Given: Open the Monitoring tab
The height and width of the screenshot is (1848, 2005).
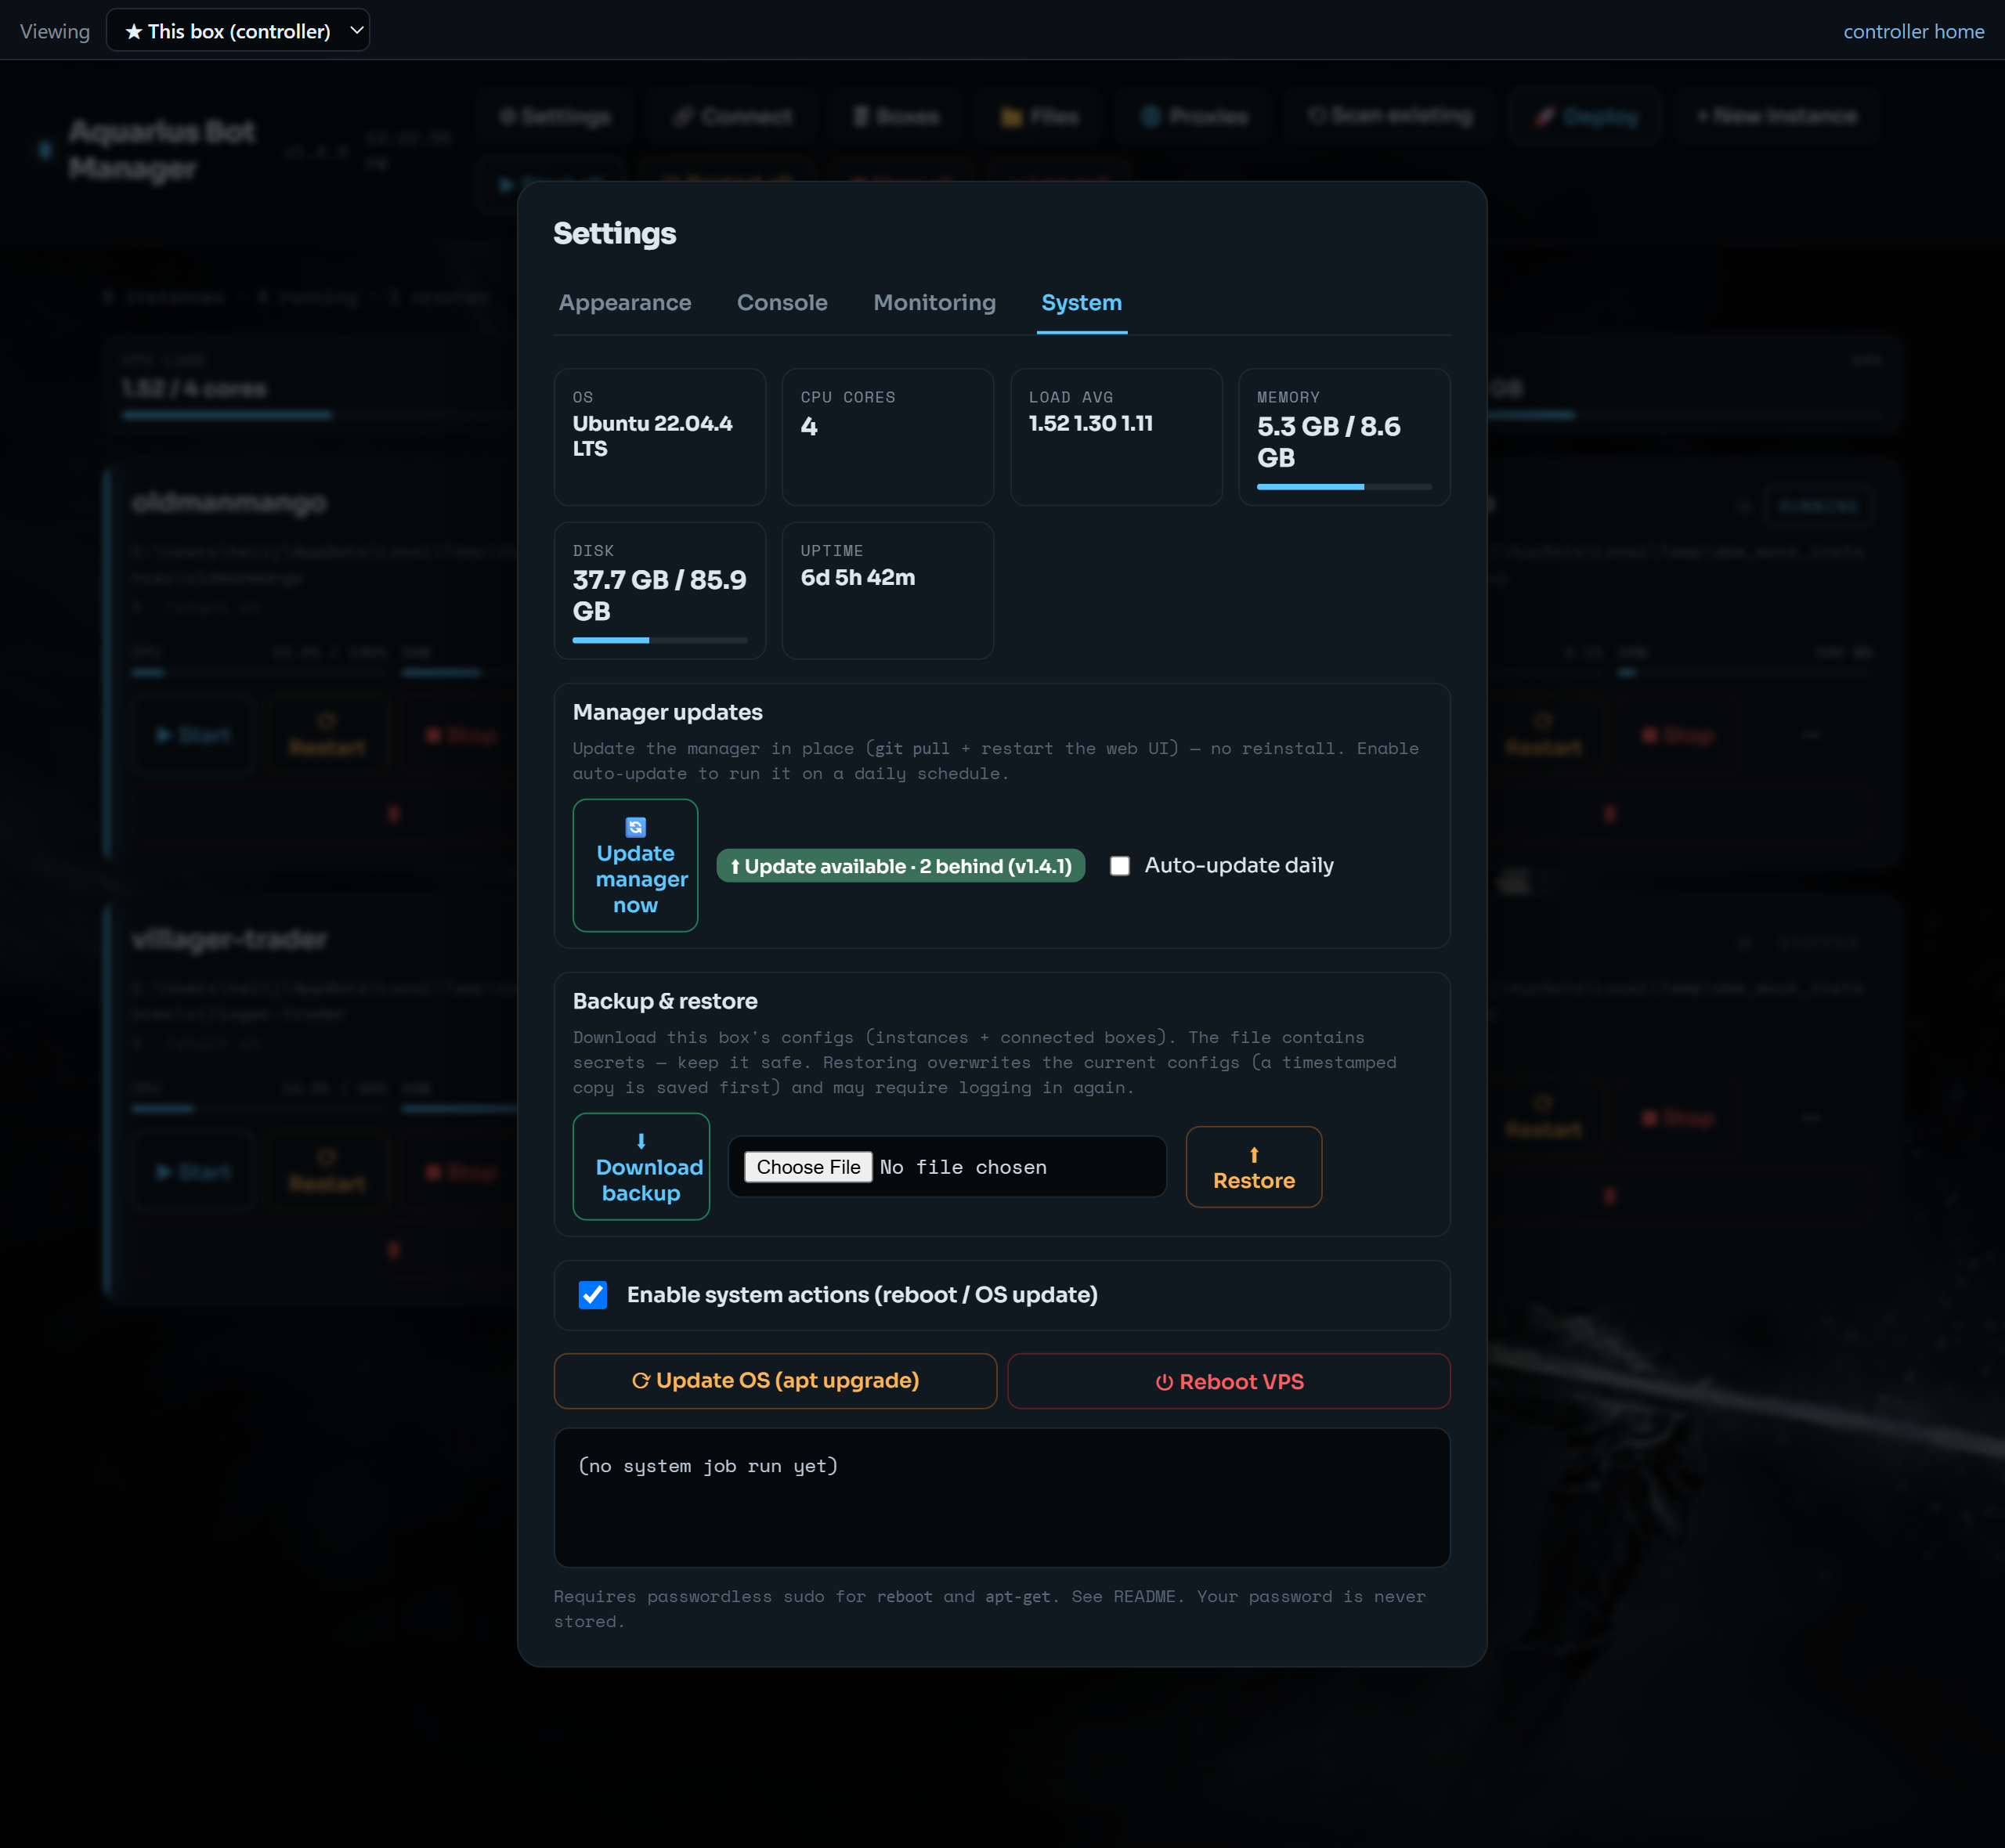Looking at the screenshot, I should pyautogui.click(x=934, y=303).
